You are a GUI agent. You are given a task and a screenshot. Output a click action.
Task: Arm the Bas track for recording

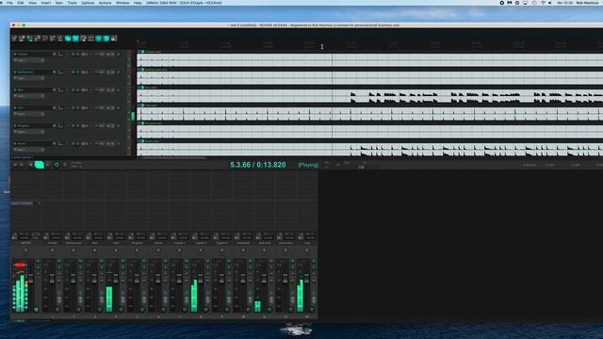(15, 90)
